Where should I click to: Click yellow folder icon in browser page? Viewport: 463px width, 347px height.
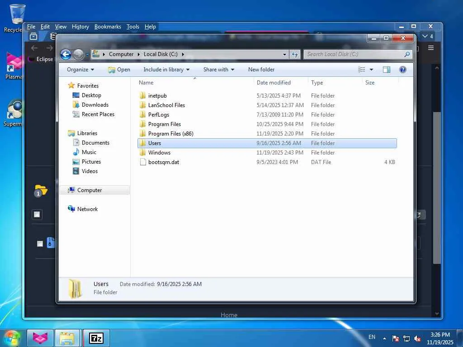tap(41, 190)
